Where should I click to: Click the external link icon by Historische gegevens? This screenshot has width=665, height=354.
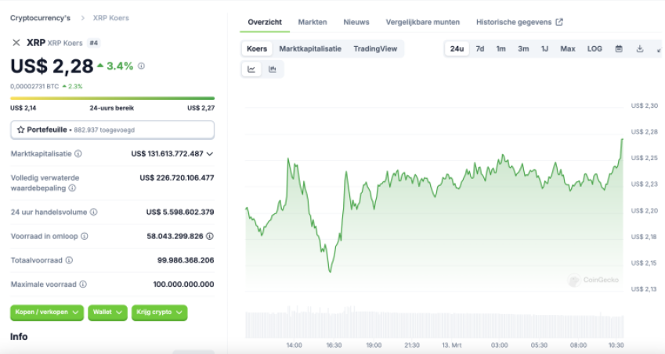click(559, 22)
